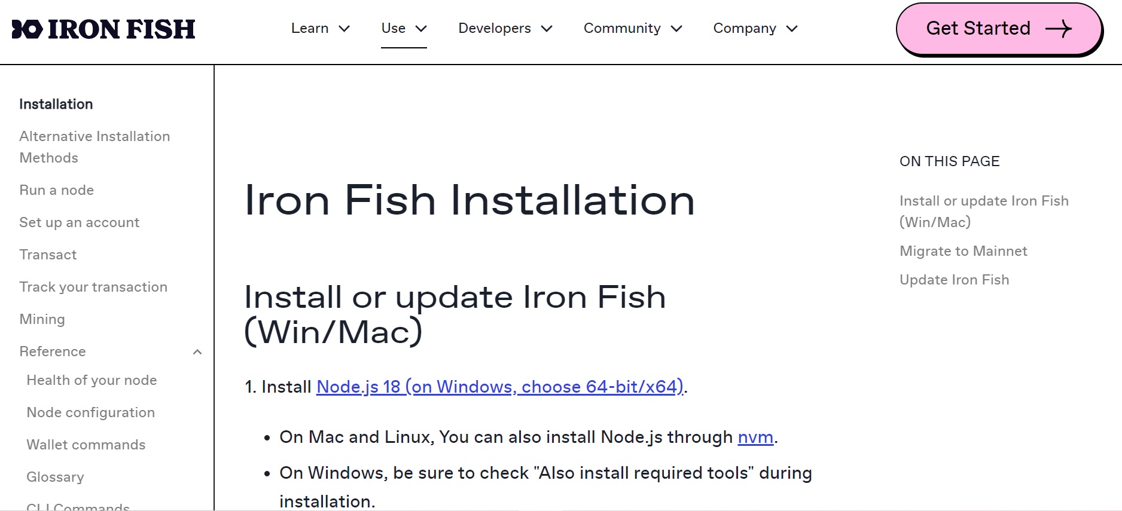Jump to Update Iron Fish section
The height and width of the screenshot is (511, 1122).
point(954,280)
